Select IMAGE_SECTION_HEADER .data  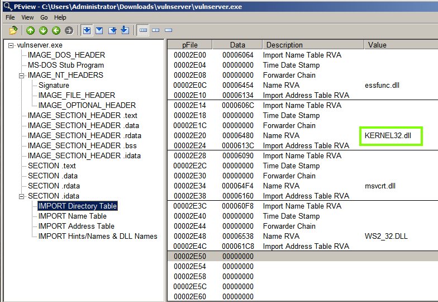83,125
